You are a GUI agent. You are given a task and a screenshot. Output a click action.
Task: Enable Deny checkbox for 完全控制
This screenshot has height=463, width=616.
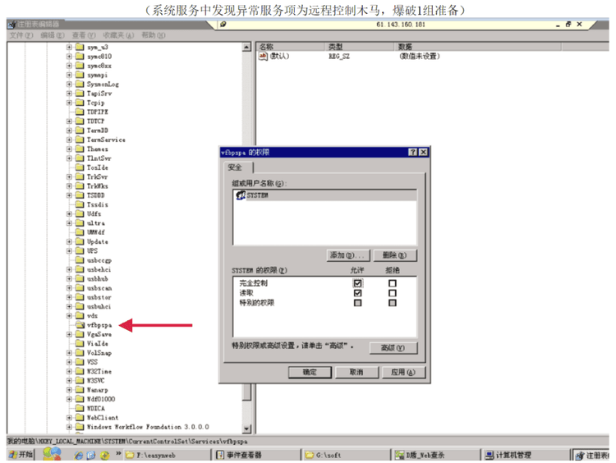point(393,283)
